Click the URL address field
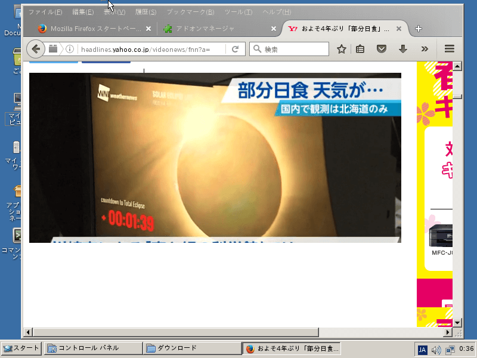Image resolution: width=477 pixels, height=358 pixels. pyautogui.click(x=152, y=50)
